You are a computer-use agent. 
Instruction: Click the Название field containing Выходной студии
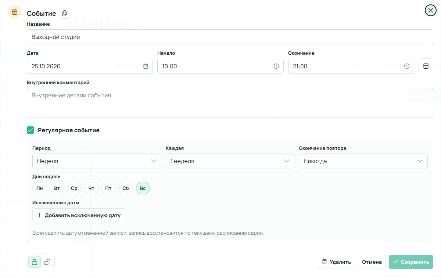(x=230, y=37)
